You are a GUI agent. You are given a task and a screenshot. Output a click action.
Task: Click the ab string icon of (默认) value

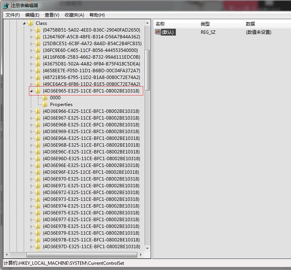(x=158, y=32)
